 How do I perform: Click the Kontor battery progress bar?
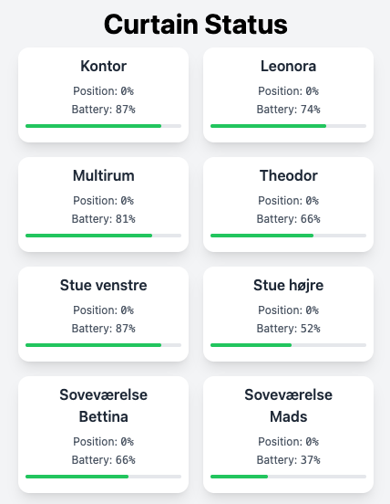coord(103,126)
